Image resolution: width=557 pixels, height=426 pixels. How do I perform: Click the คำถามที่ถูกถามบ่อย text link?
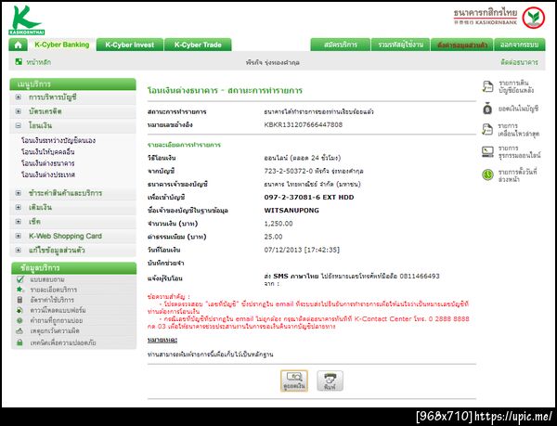point(56,320)
